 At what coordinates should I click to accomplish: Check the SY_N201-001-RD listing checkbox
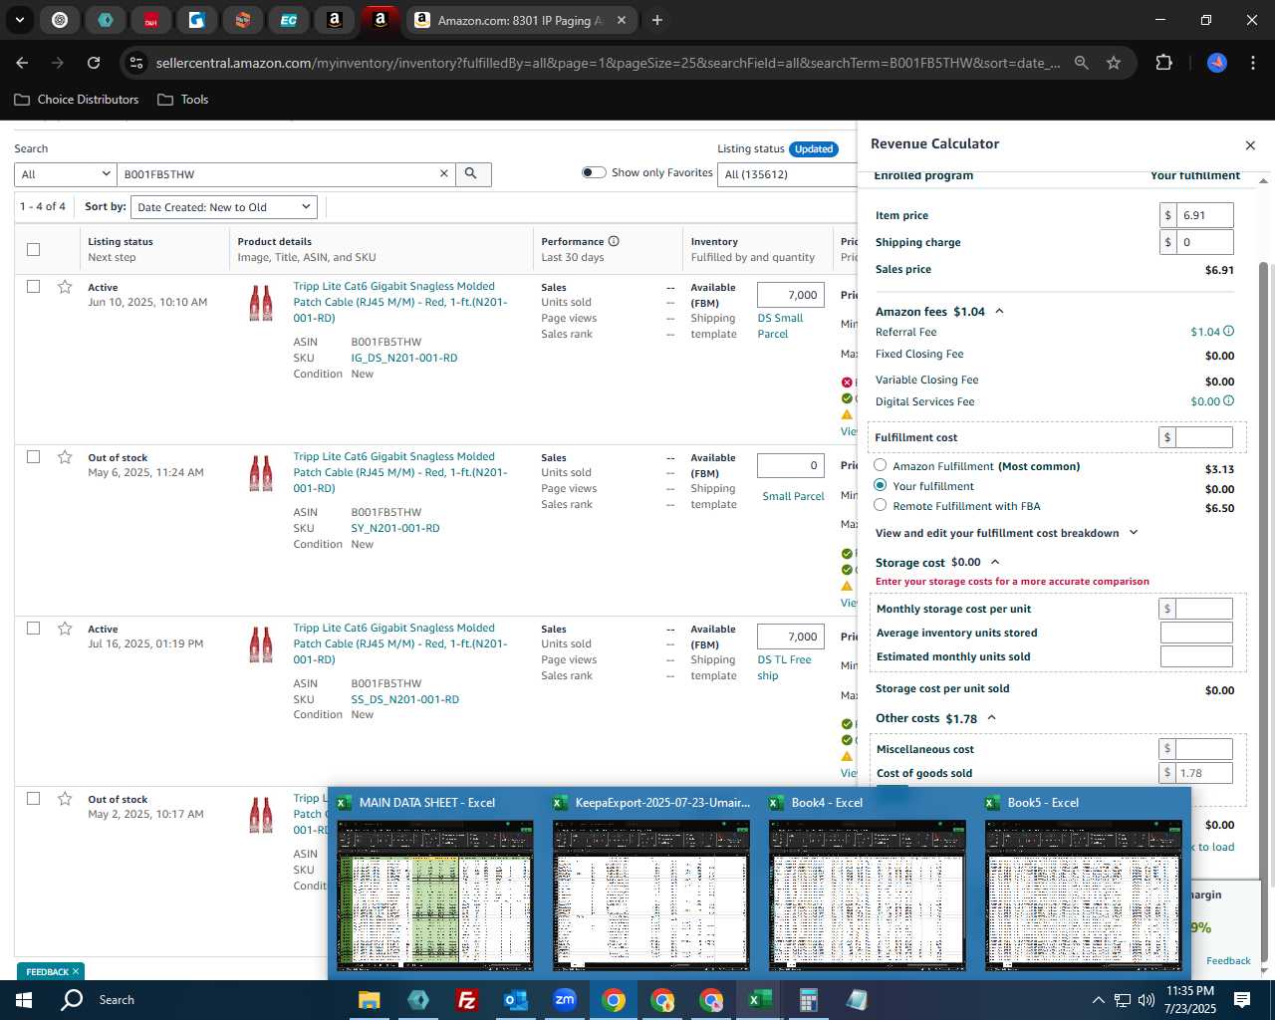(x=34, y=457)
